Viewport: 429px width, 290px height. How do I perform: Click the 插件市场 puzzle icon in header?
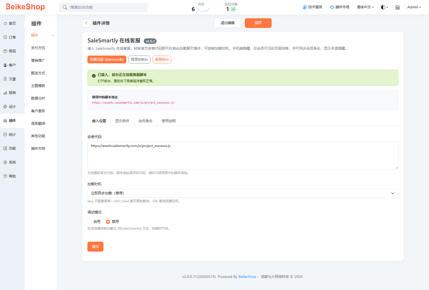[x=332, y=7]
